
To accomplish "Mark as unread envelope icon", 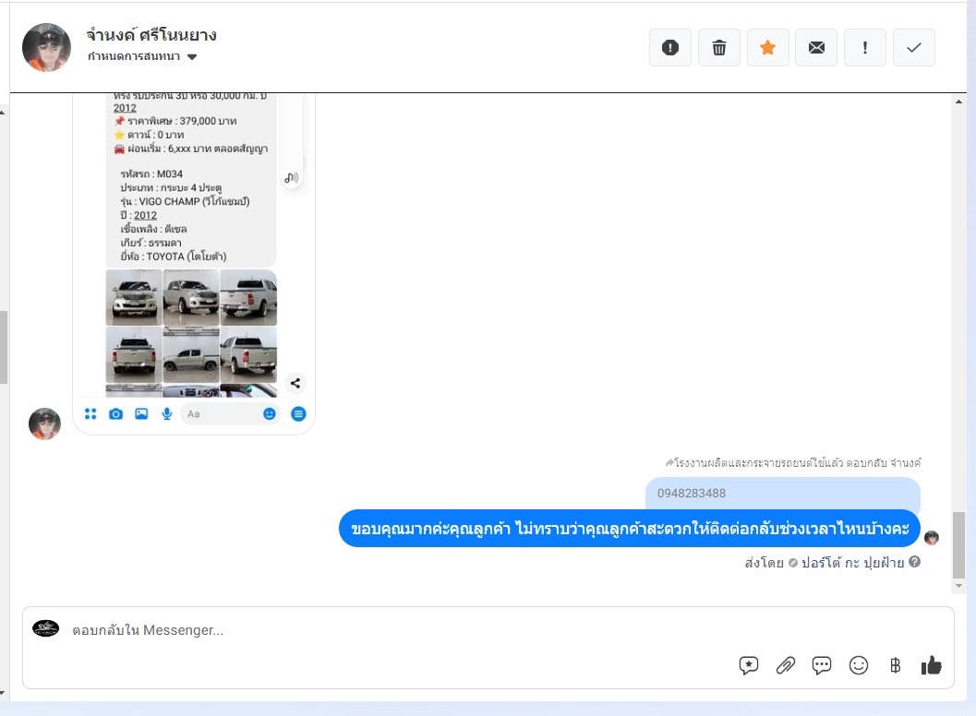I will [x=816, y=47].
